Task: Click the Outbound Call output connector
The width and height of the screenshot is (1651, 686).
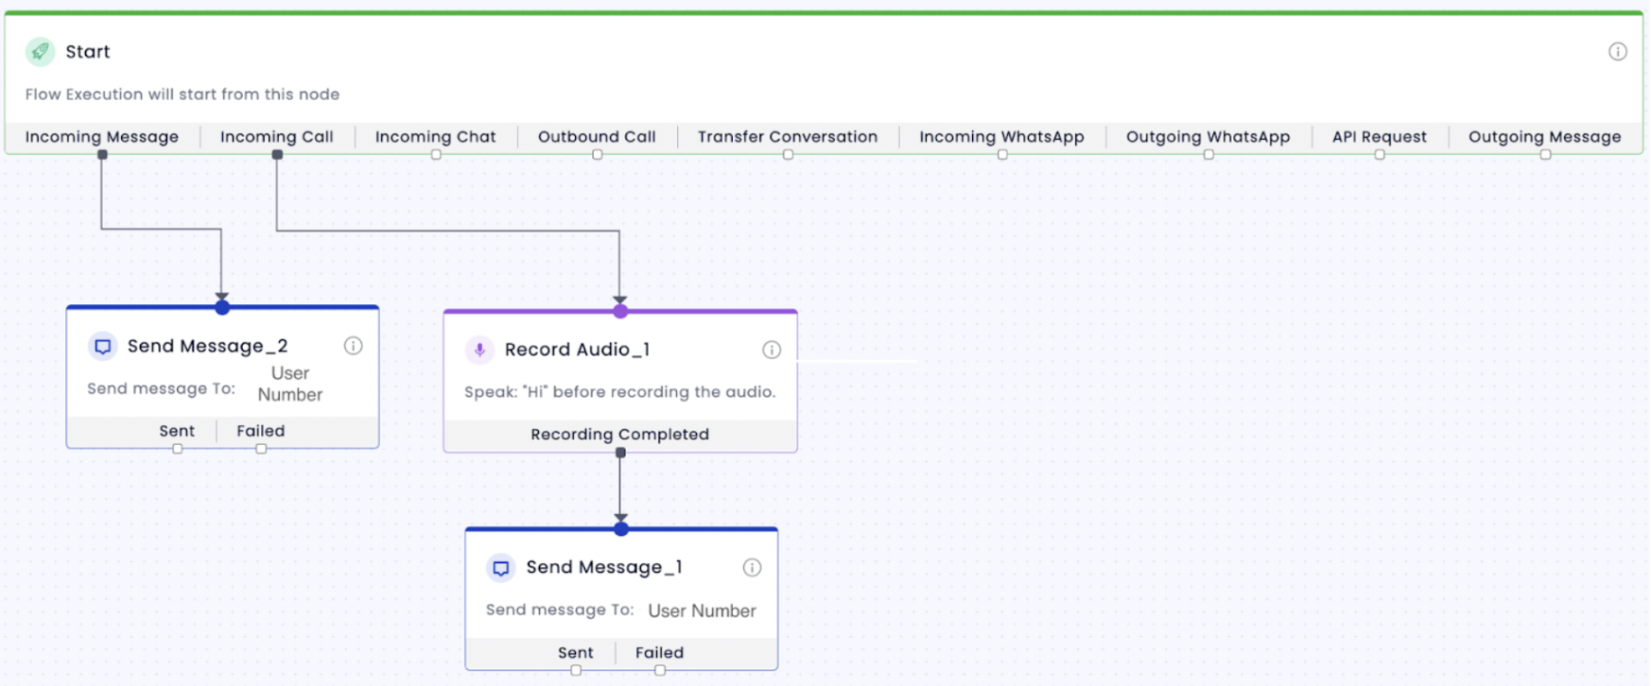Action: coord(598,155)
